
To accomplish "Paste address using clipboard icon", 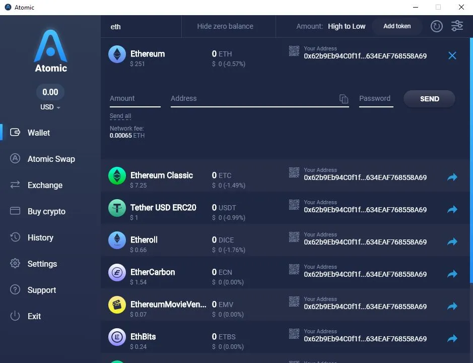I will click(x=344, y=99).
